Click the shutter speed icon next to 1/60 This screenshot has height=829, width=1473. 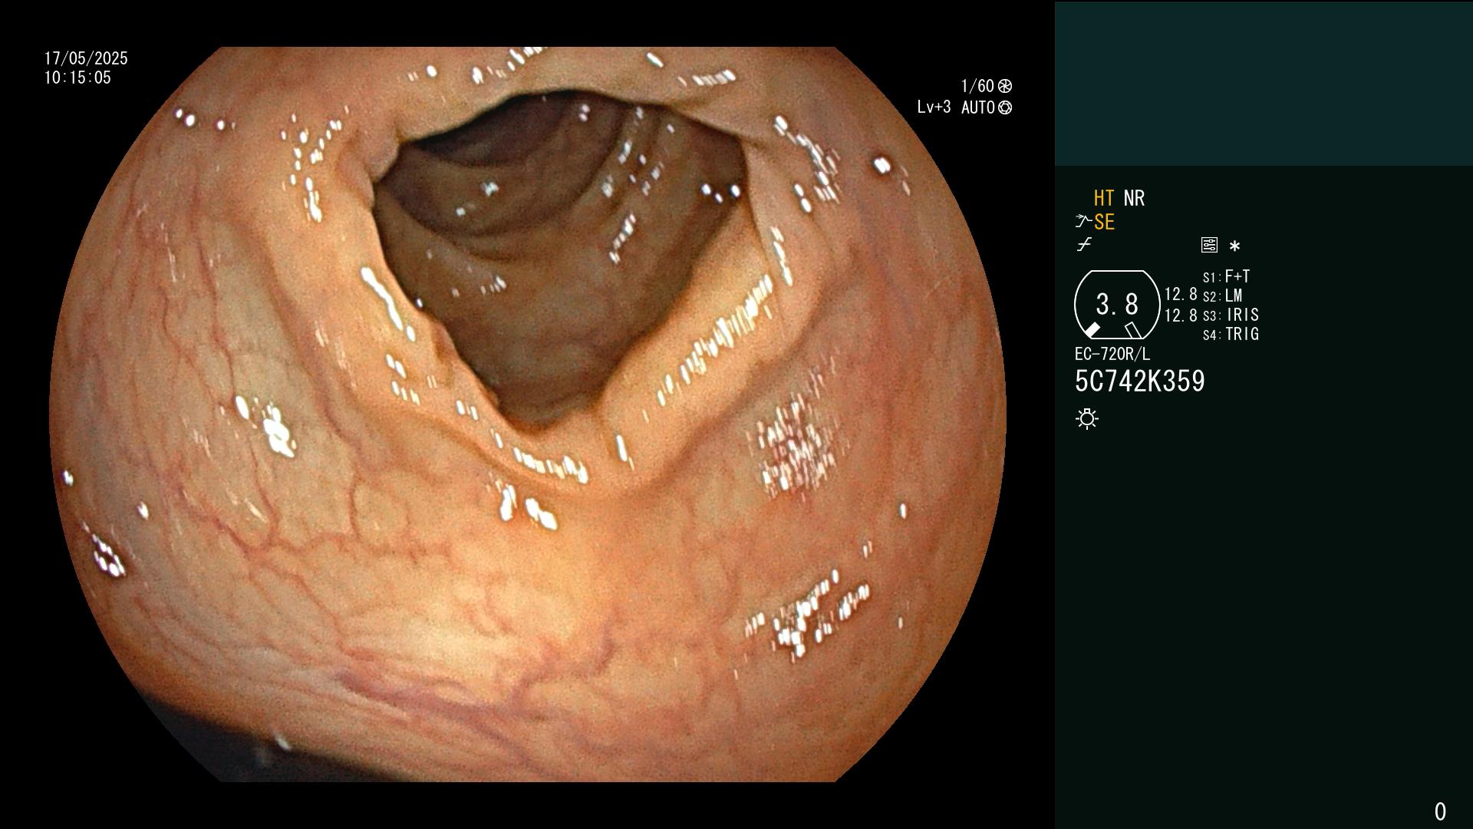coord(1005,86)
